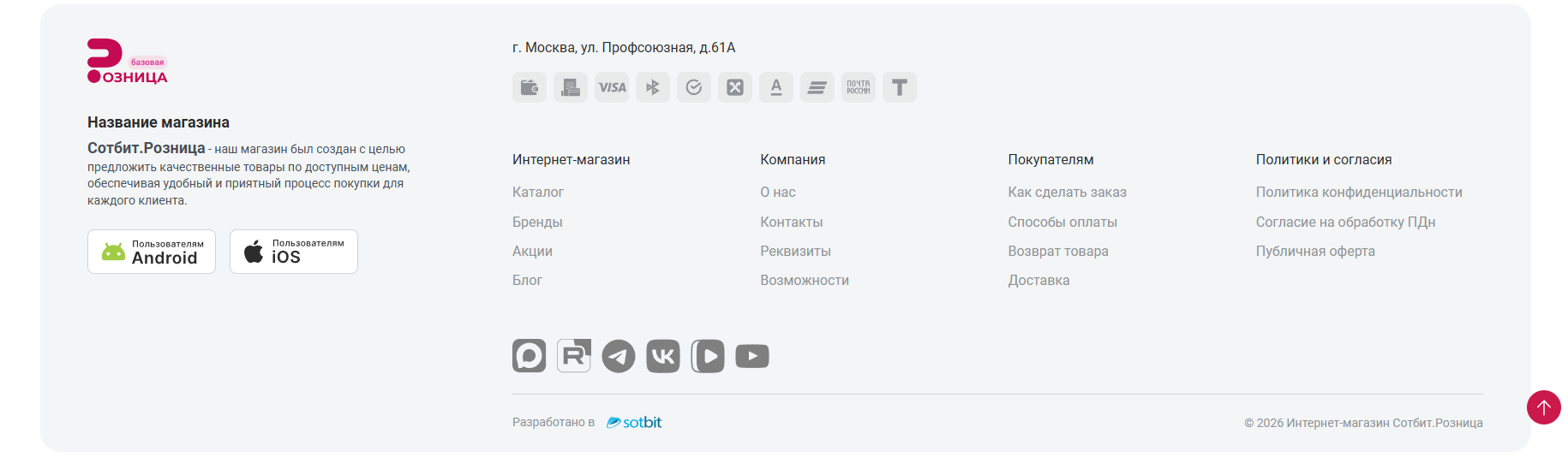This screenshot has height=463, width=1568.
Task: Open the YouTube social icon
Action: click(x=752, y=356)
